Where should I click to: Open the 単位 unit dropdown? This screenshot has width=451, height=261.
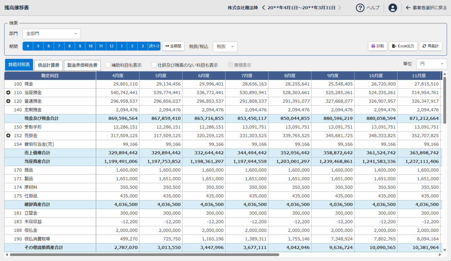point(431,64)
